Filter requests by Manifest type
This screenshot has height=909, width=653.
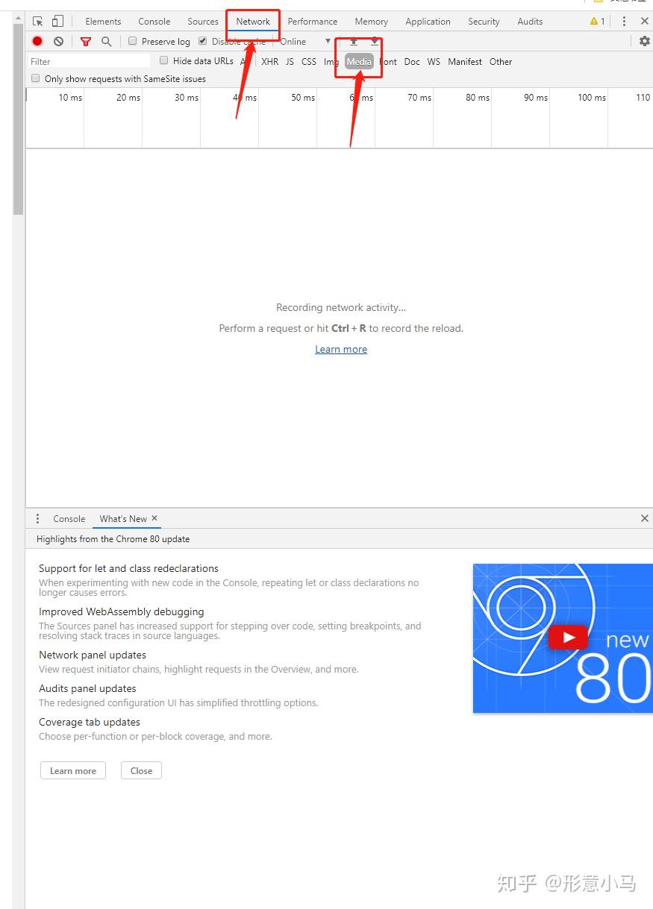(465, 62)
